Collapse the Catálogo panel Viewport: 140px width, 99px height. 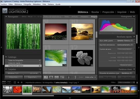tap(6, 57)
